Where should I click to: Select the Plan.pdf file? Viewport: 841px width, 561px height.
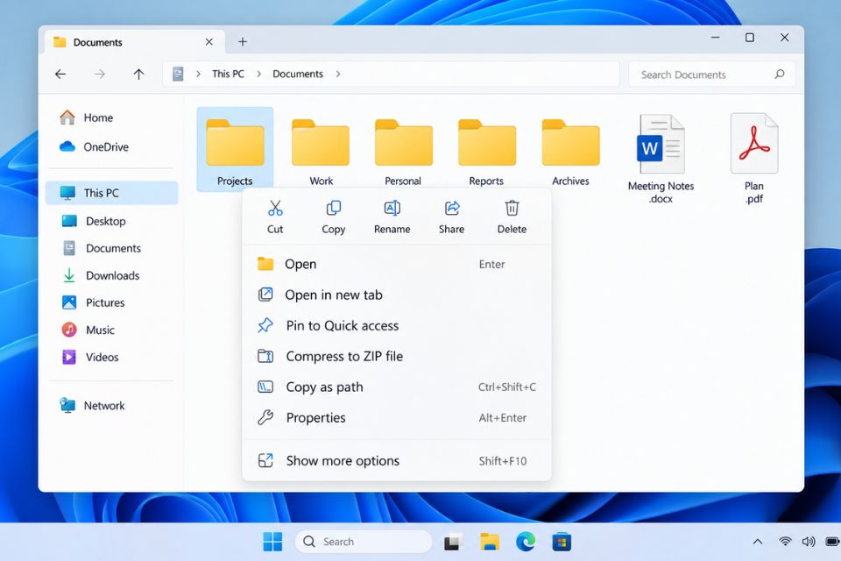point(754,159)
